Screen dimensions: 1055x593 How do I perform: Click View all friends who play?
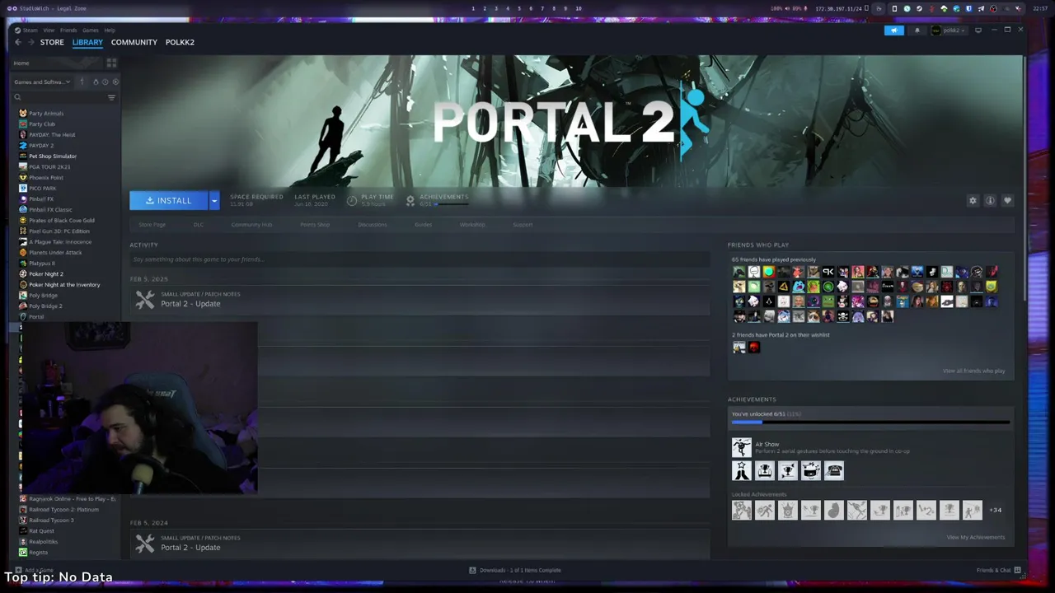coord(973,371)
